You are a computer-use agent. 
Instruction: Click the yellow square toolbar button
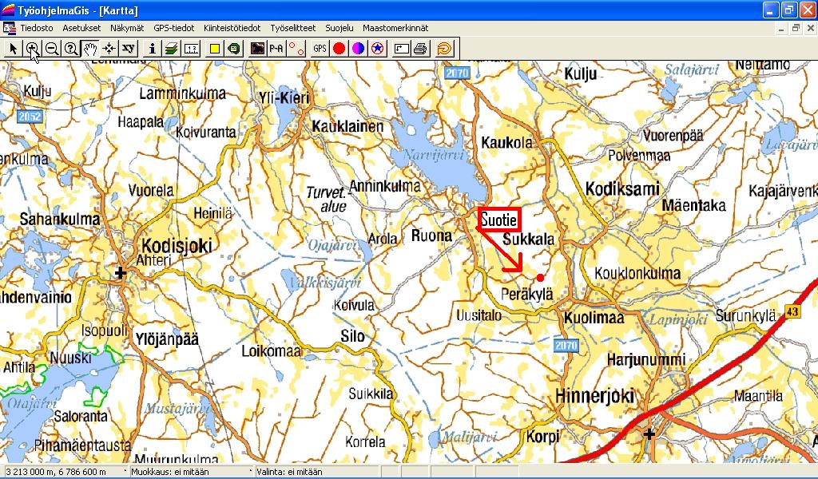[215, 49]
